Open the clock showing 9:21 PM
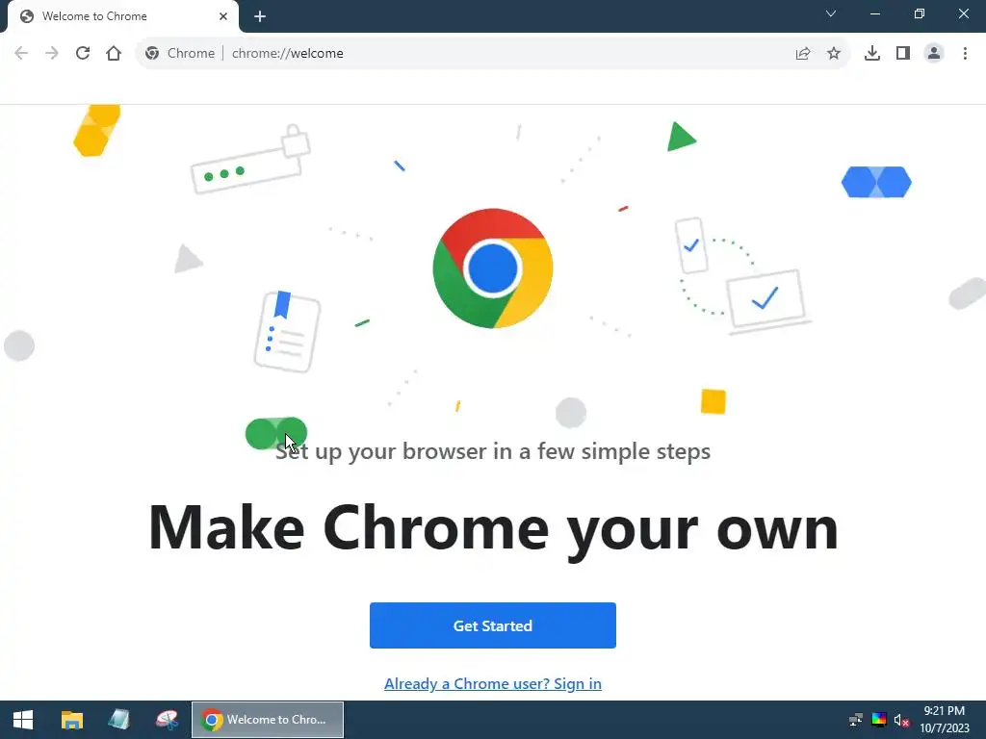This screenshot has width=986, height=739. pyautogui.click(x=945, y=720)
